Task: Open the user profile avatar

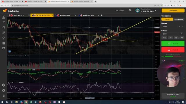Action: click(137, 10)
